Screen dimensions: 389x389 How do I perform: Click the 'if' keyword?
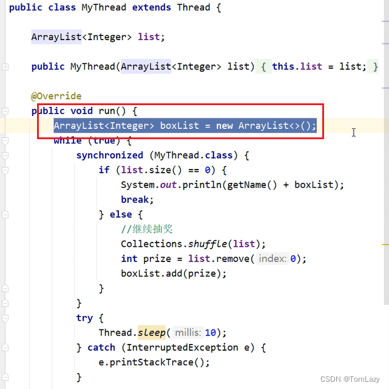[104, 170]
